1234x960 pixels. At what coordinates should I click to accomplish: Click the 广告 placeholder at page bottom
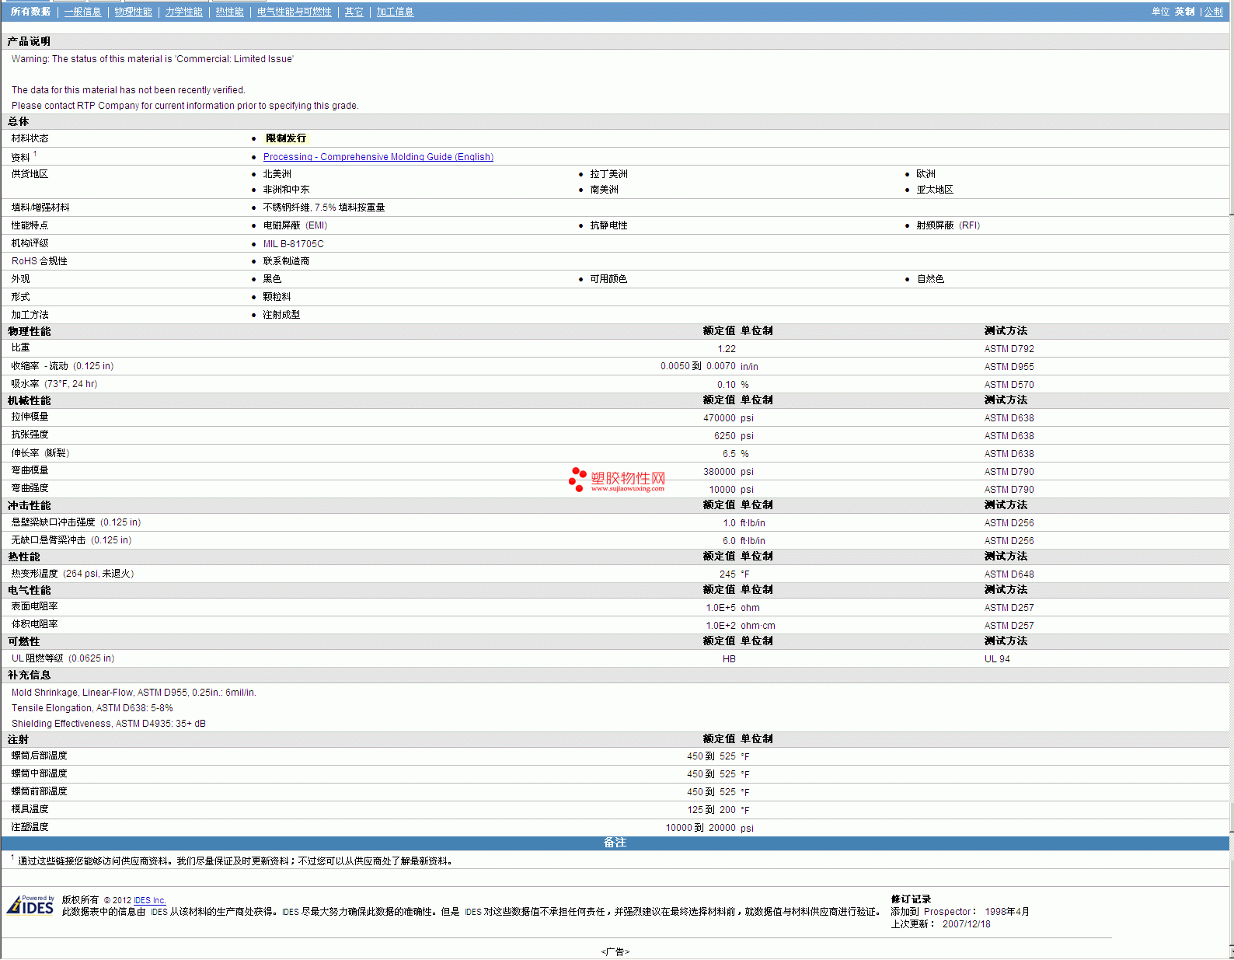pos(615,951)
